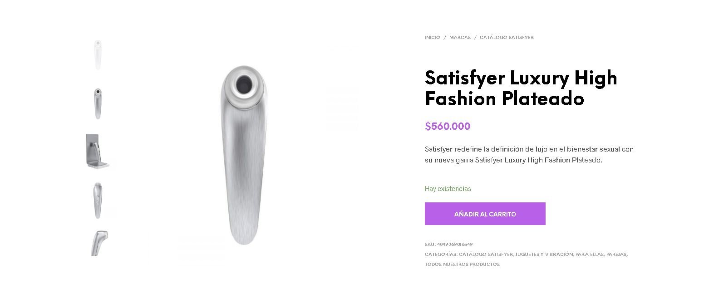Open the Juguetes y Vibración category
The width and height of the screenshot is (709, 304).
click(544, 254)
